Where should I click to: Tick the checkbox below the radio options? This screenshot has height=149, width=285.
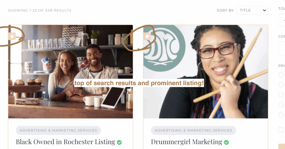tap(281, 130)
